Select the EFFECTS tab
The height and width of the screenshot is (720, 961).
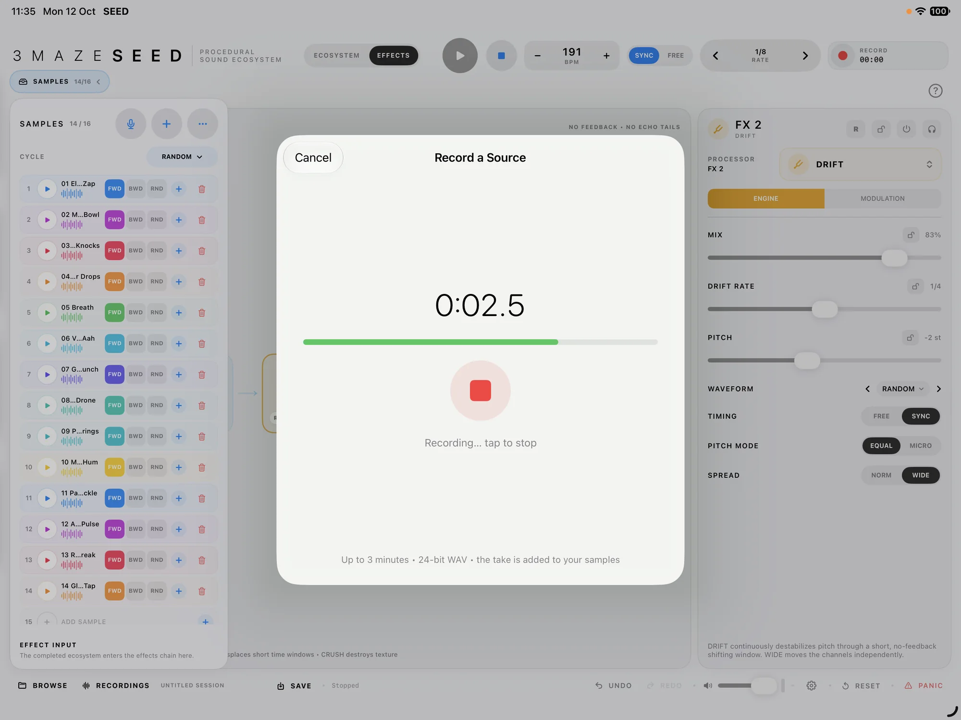393,56
